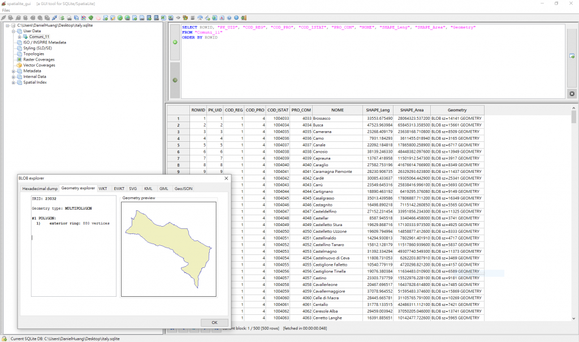Close the BLOB explorer dialog

[226, 178]
